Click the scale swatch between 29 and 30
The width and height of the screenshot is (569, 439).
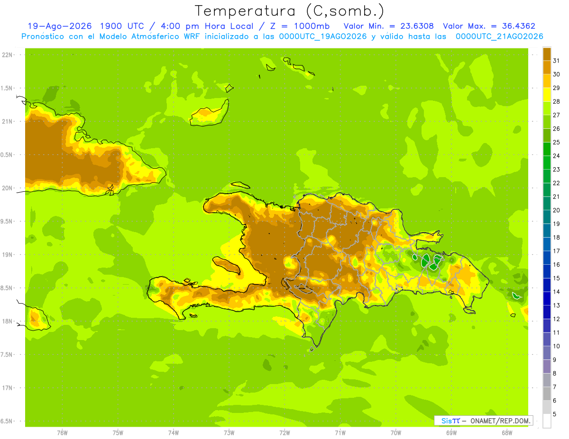pos(547,81)
